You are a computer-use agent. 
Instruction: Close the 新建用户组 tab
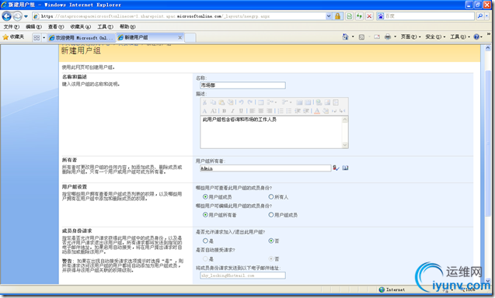click(x=180, y=37)
